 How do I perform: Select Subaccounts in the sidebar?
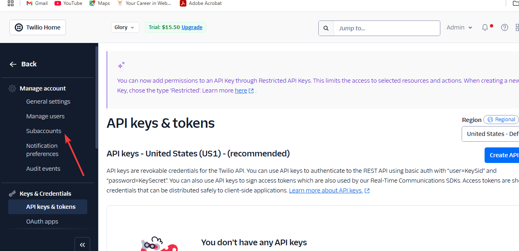click(44, 131)
